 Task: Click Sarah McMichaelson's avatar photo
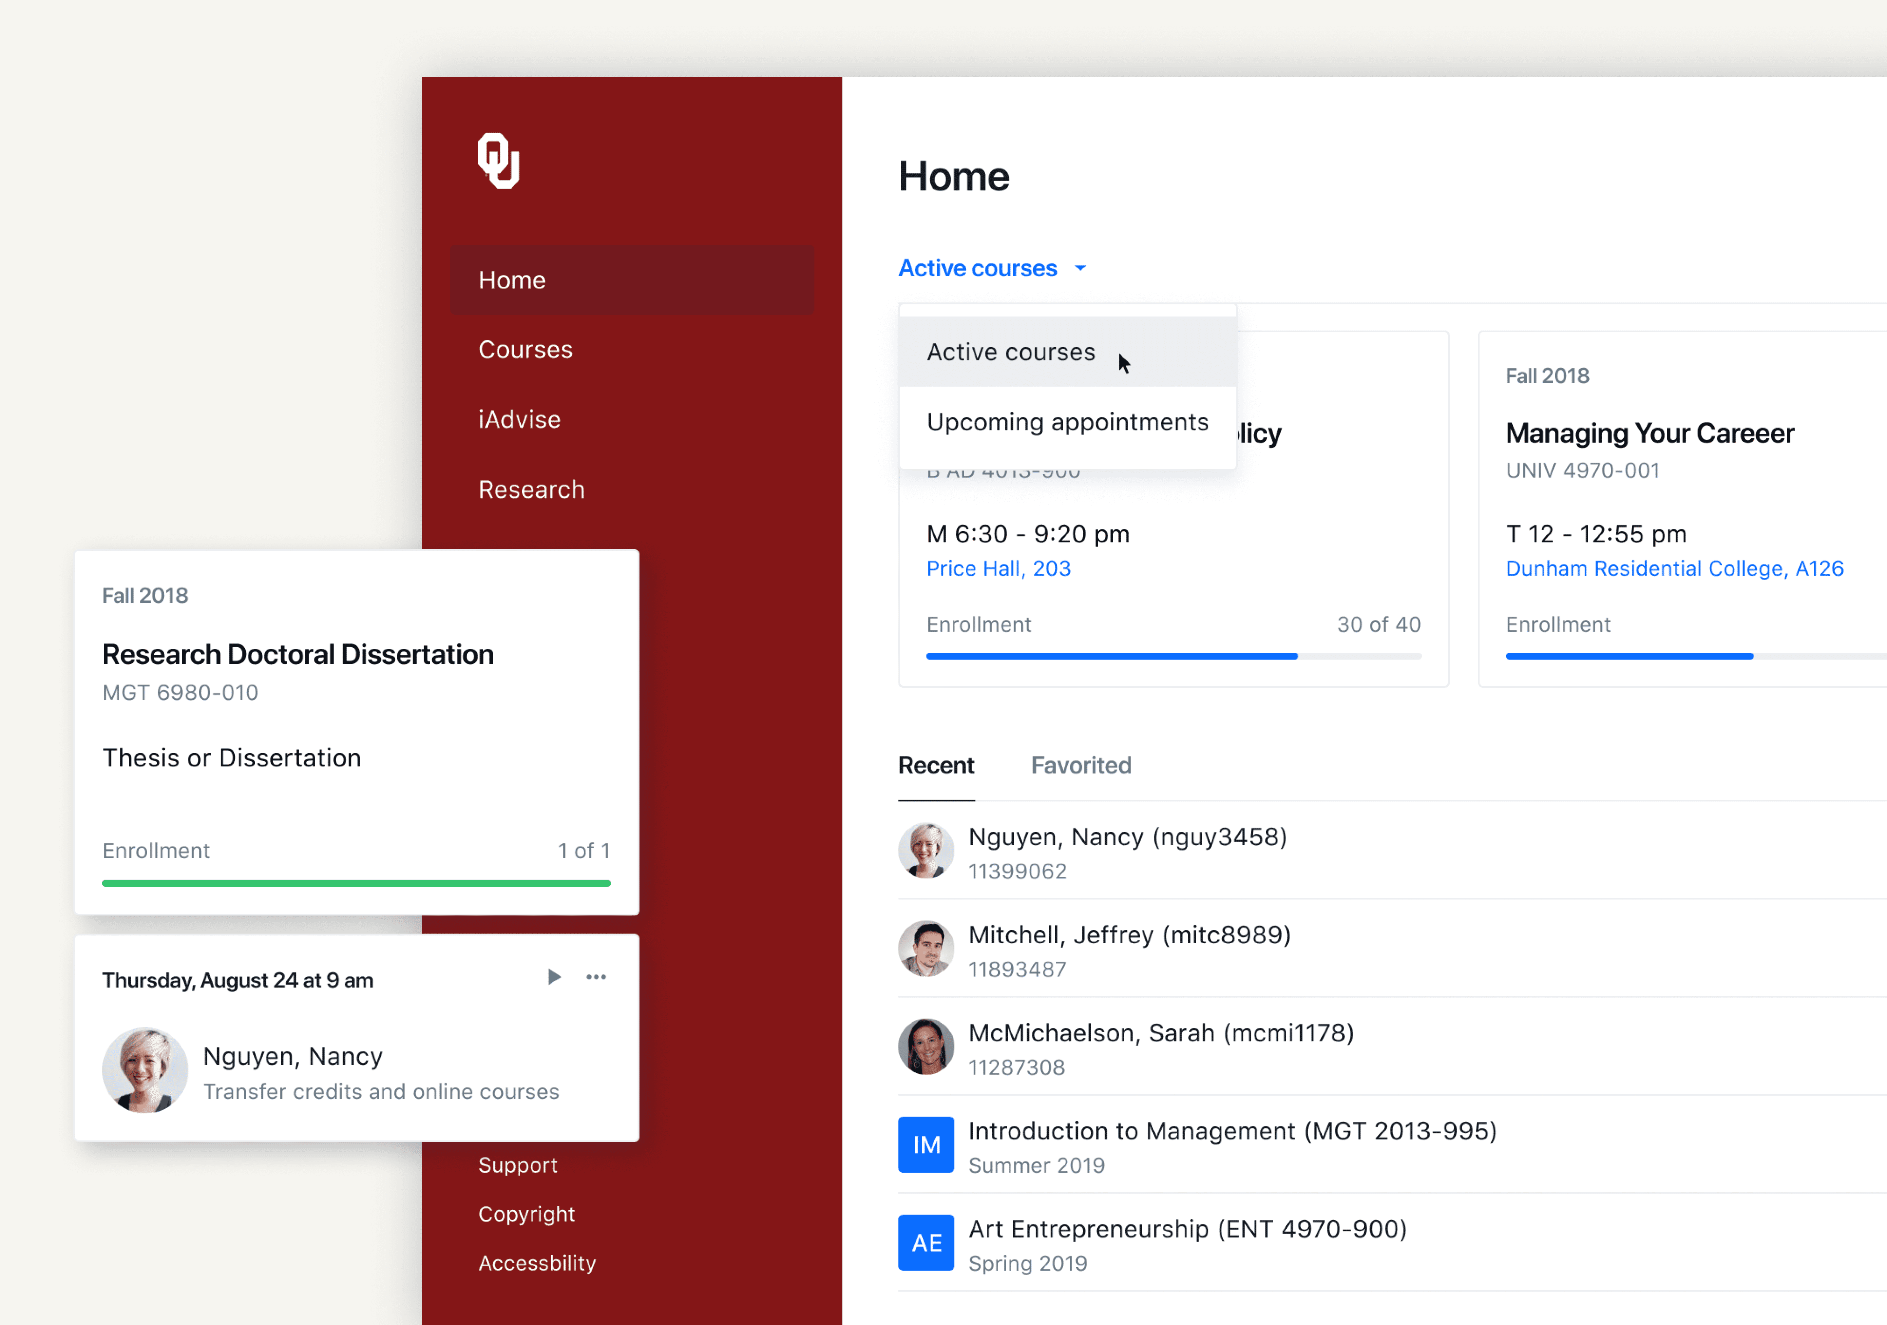click(x=925, y=1047)
